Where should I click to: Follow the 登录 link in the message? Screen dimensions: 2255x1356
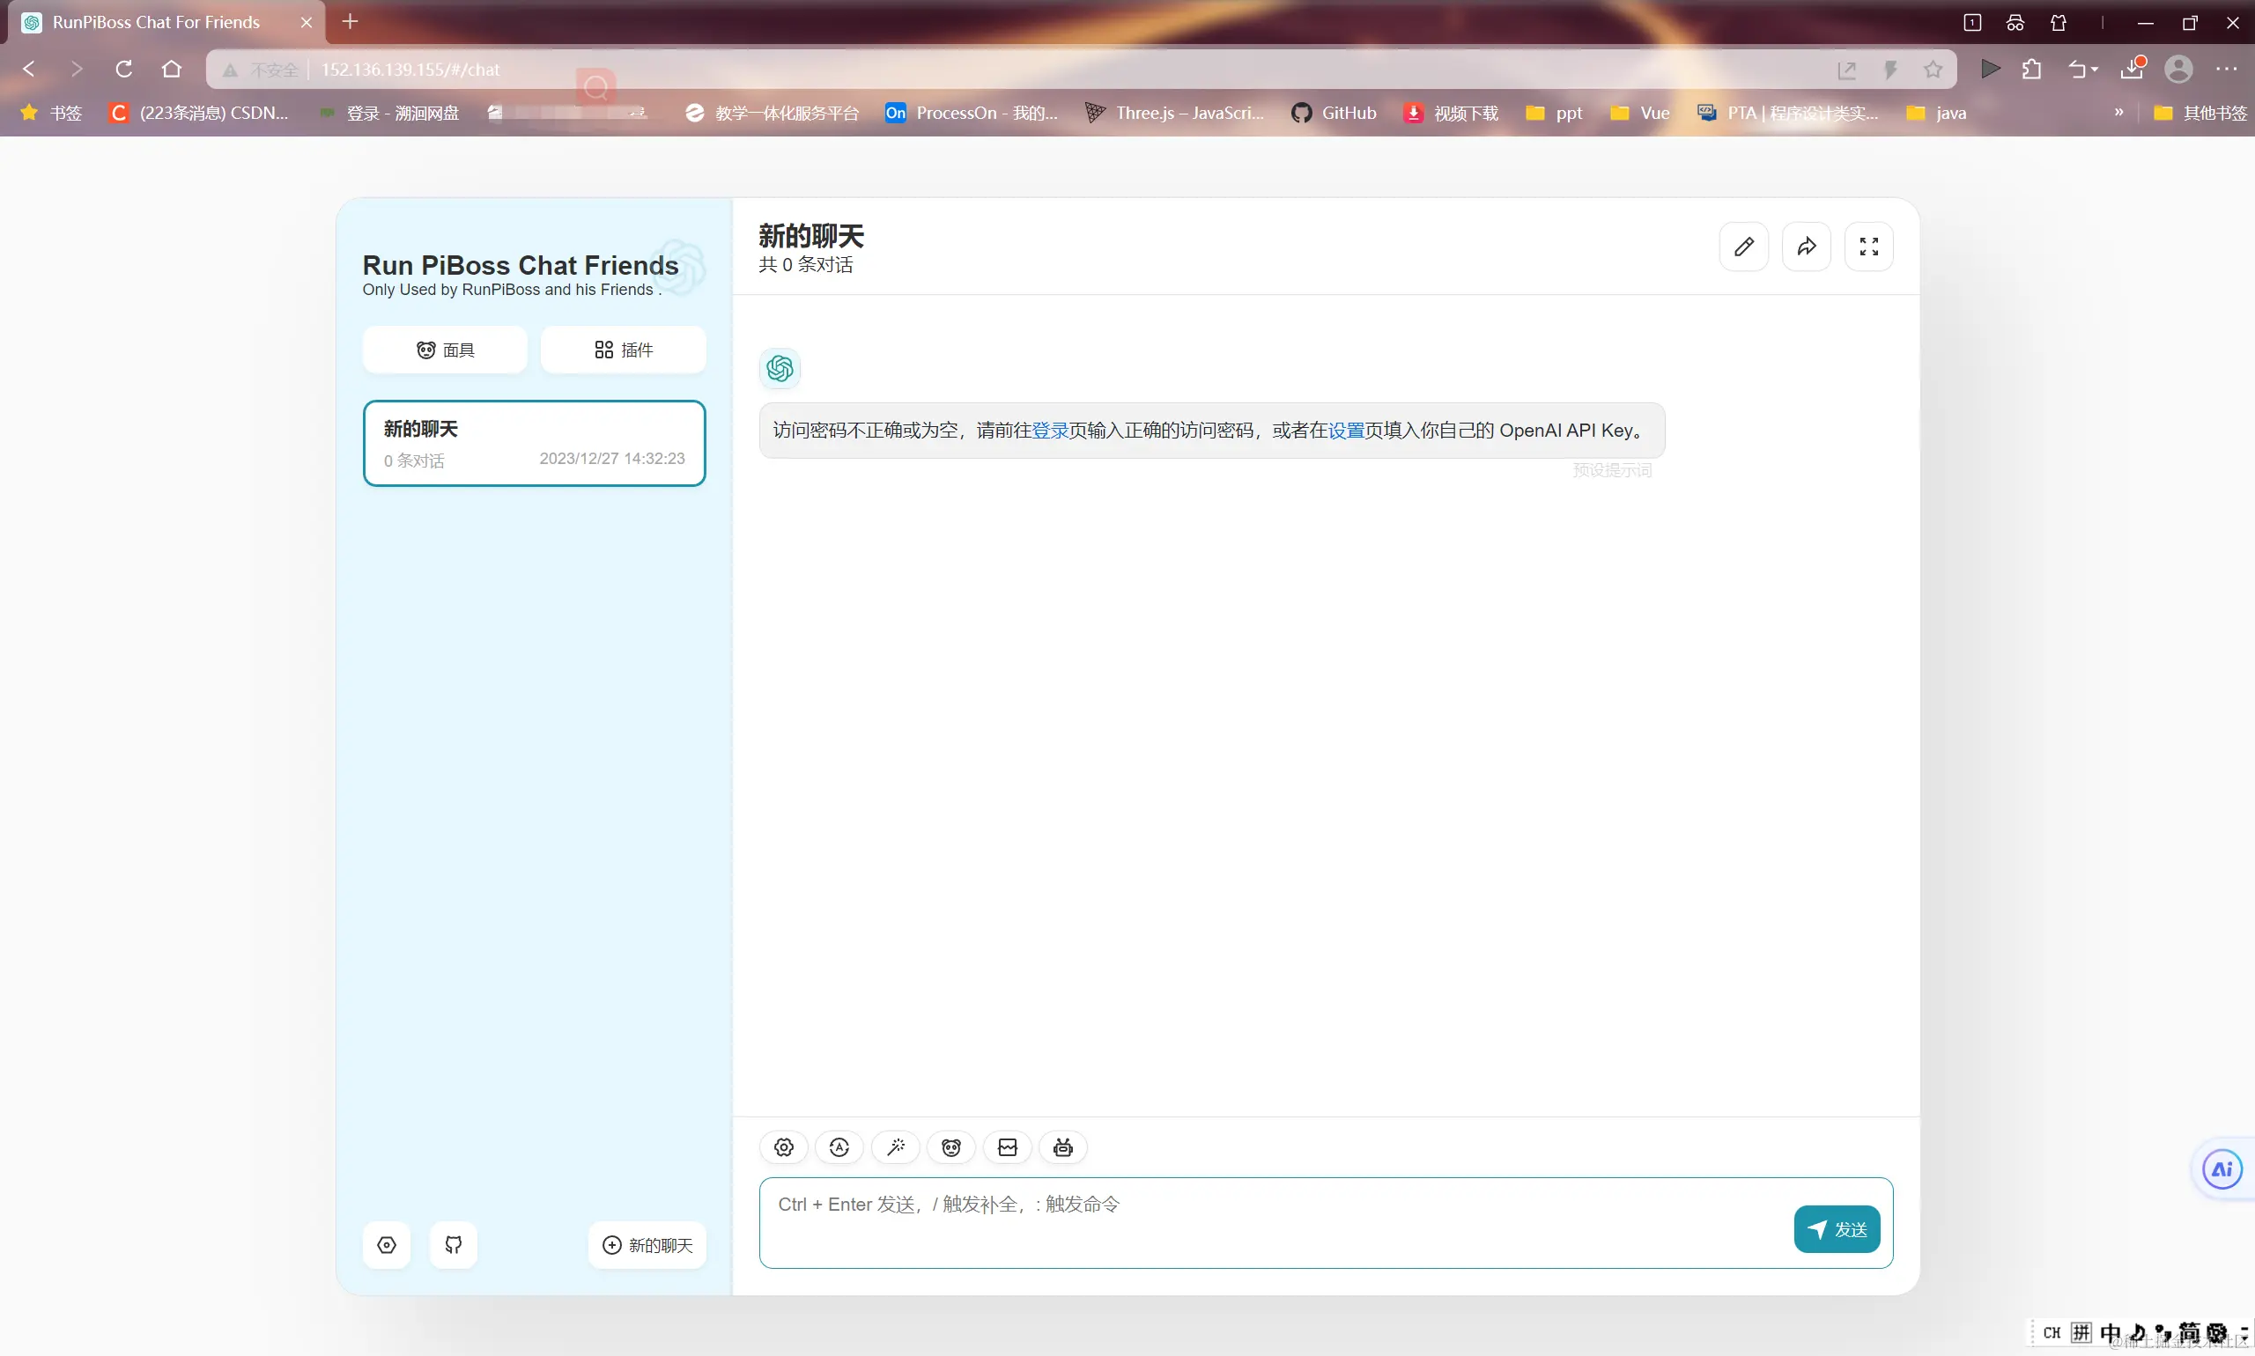(x=1050, y=431)
